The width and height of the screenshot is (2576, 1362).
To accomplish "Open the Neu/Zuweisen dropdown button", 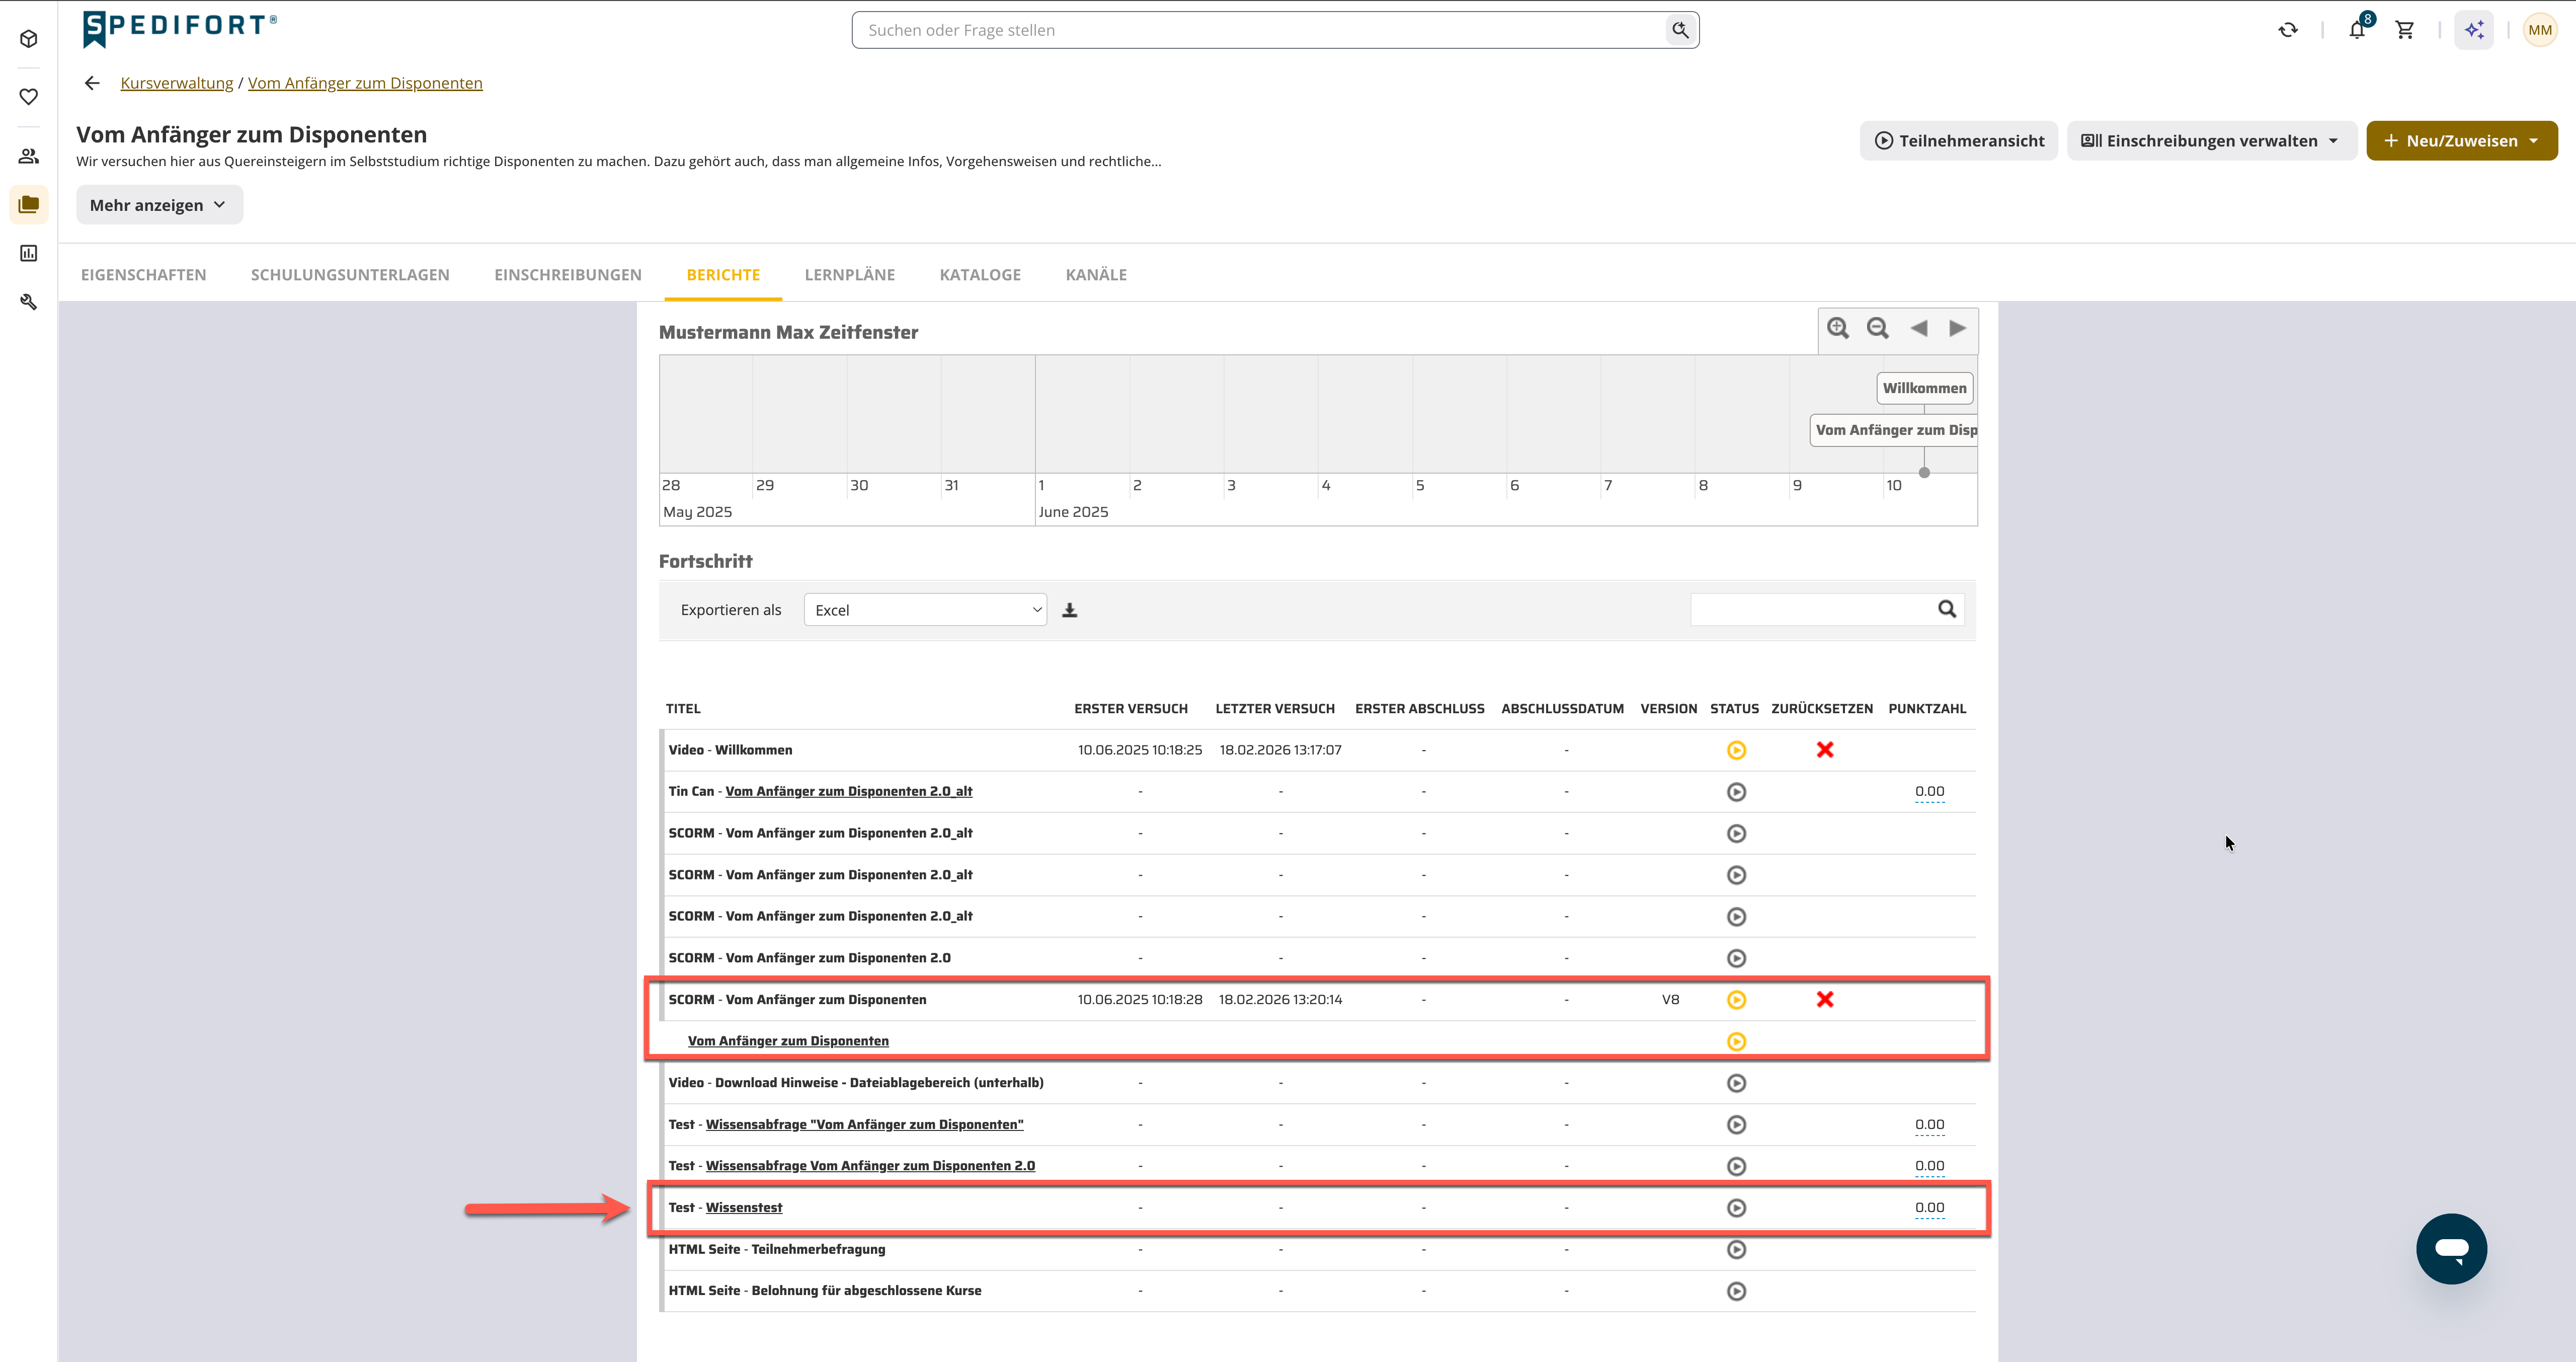I will coord(2461,141).
